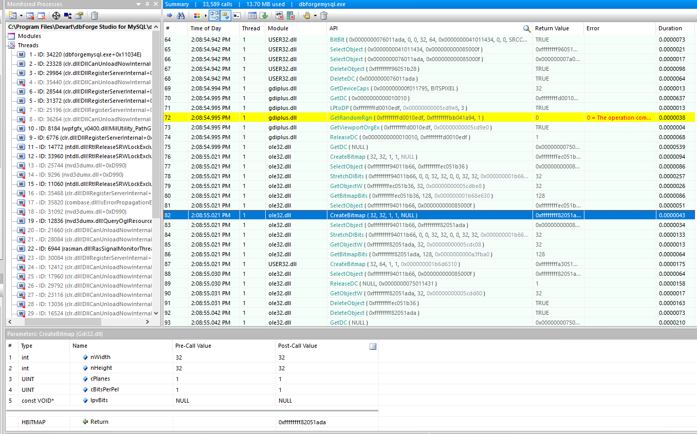Click the column chooser icon in Parameters panel
Image resolution: width=697 pixels, height=434 pixels.
373,346
